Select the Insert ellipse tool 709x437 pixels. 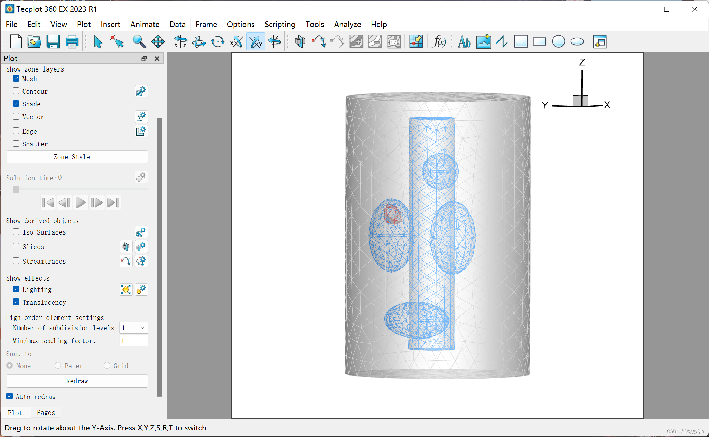577,42
